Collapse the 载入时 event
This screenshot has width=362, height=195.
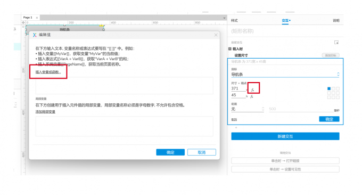[x=230, y=49]
